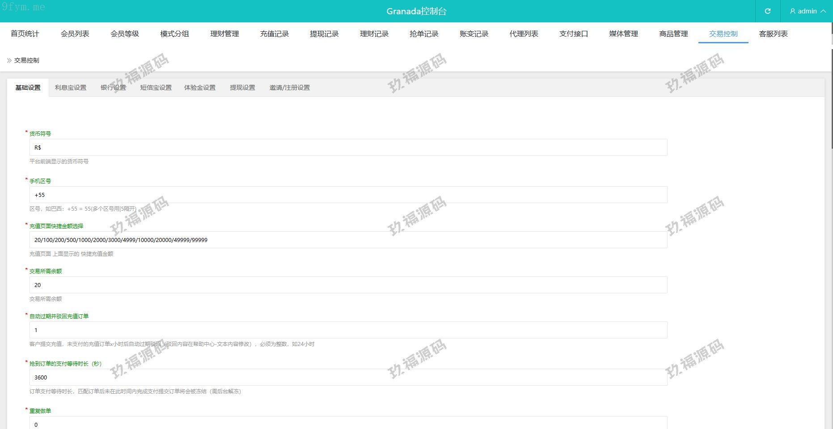Click the 充值页面快捷金额选择 input box
This screenshot has height=429, width=833.
click(x=348, y=240)
